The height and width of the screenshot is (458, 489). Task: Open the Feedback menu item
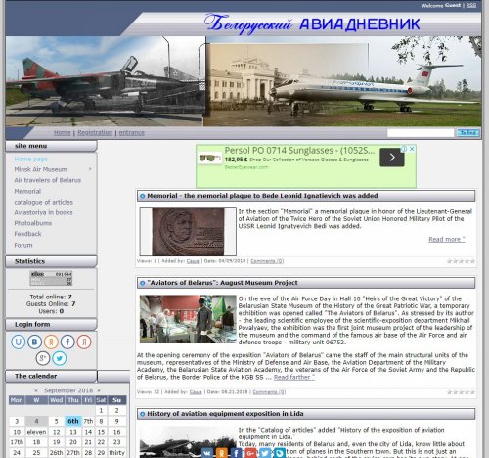click(x=27, y=234)
